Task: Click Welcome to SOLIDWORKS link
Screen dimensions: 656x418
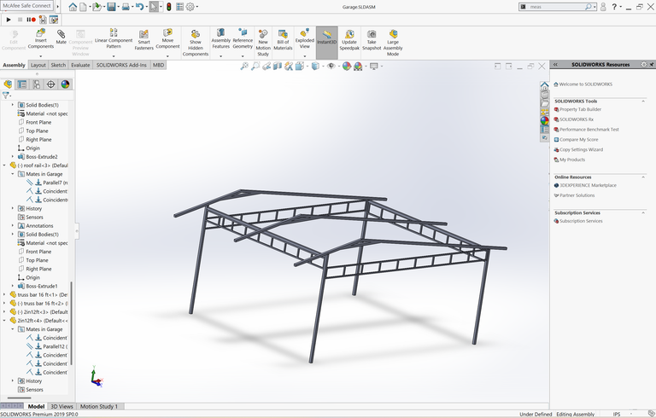Action: [x=585, y=84]
